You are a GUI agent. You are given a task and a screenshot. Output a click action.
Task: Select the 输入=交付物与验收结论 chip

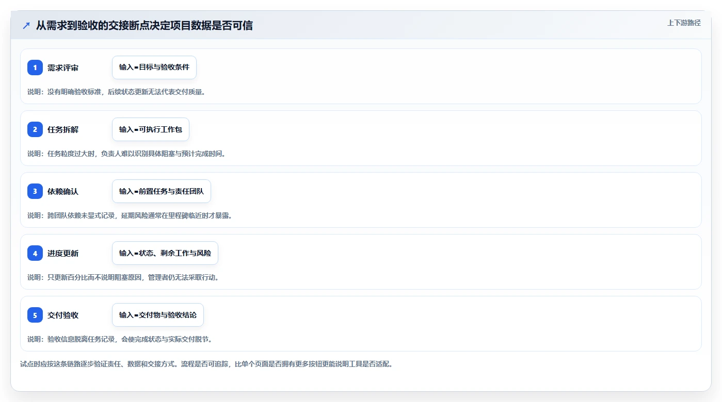tap(158, 315)
